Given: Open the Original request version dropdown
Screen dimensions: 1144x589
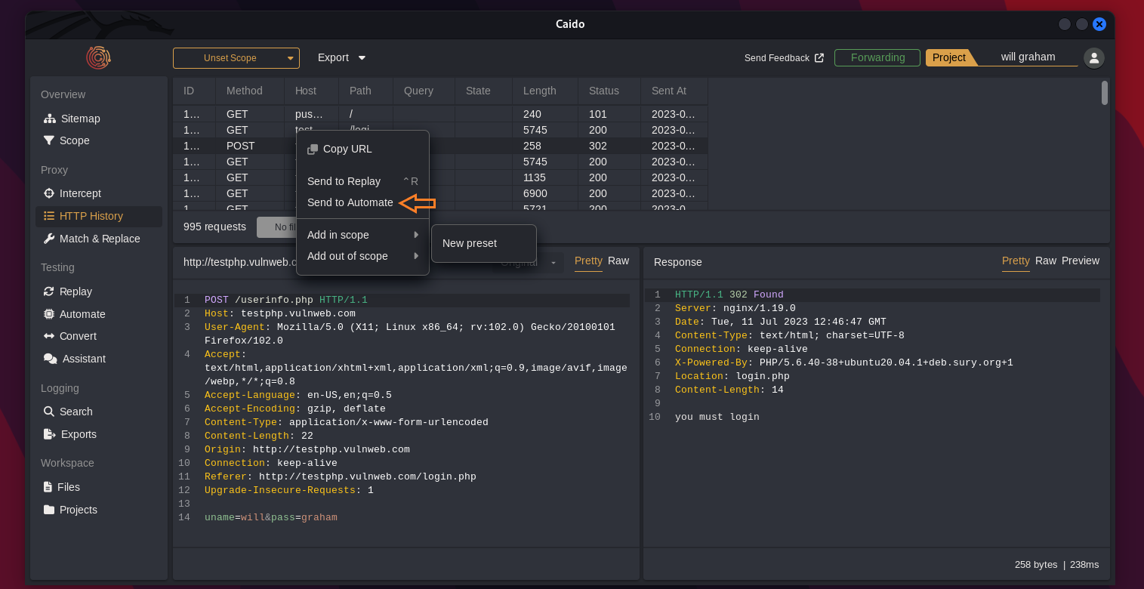Looking at the screenshot, I should [x=527, y=262].
